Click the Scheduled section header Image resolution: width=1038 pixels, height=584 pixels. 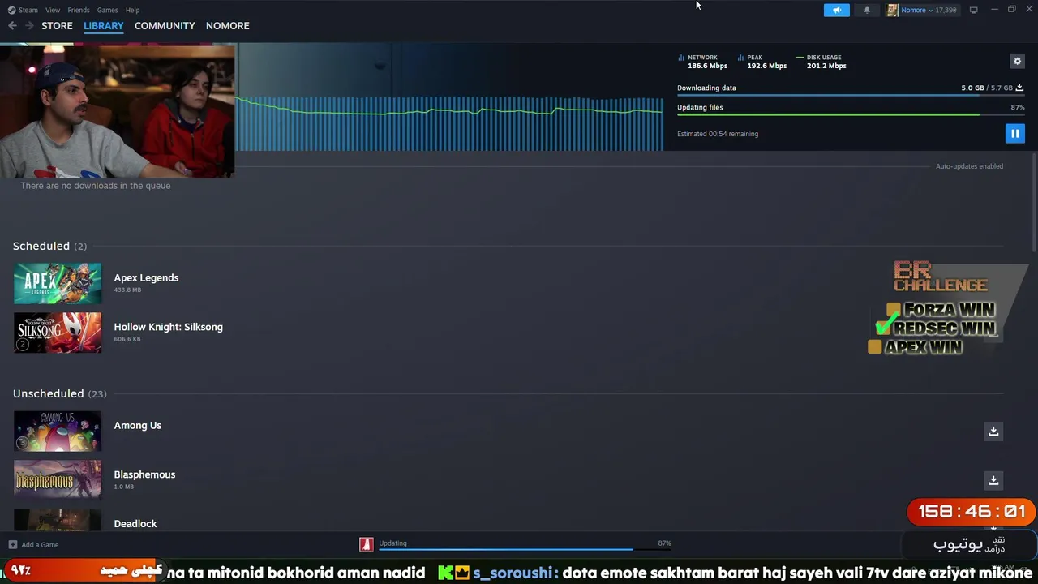[49, 246]
